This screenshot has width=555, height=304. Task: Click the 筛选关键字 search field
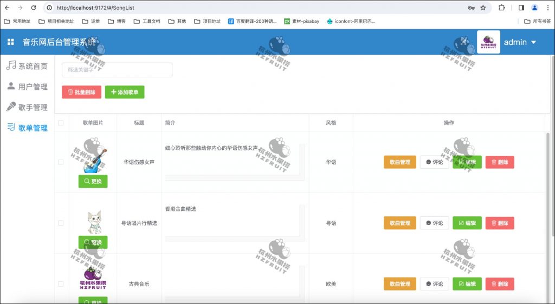[117, 70]
